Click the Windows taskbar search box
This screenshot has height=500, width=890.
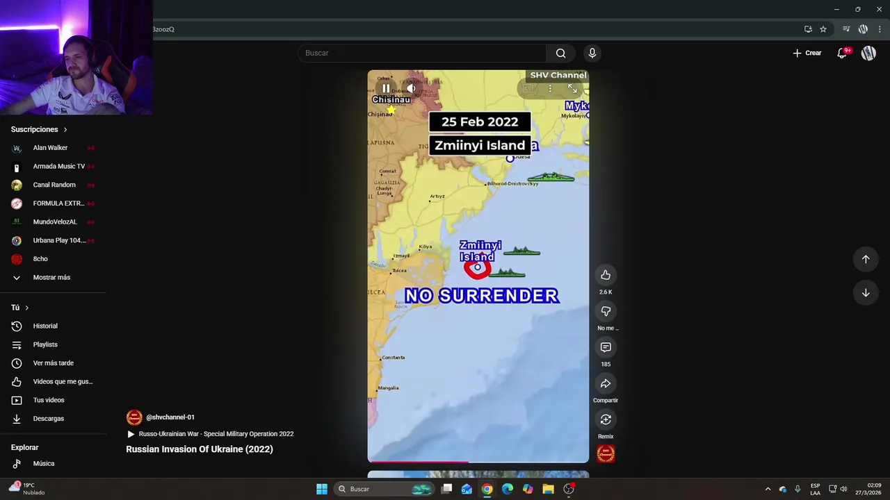coord(384,489)
